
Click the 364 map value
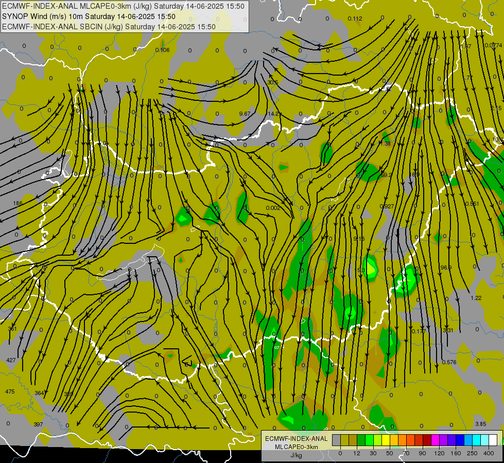[39, 393]
